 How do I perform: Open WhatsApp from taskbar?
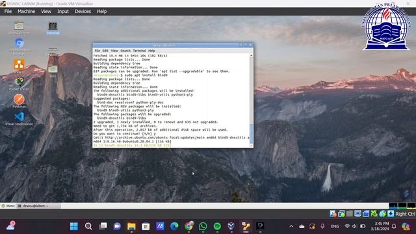pyautogui.click(x=203, y=226)
